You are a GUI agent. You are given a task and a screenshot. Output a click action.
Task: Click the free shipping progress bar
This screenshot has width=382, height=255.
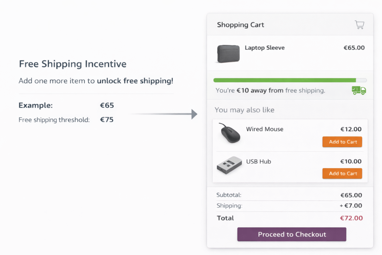pyautogui.click(x=290, y=80)
